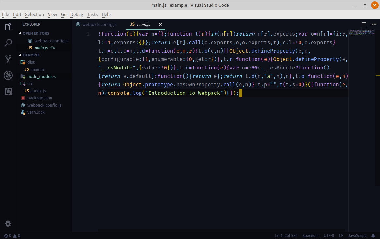This screenshot has height=239, width=380.
Task: Click the JS icon of index.js
Action: tap(27, 91)
